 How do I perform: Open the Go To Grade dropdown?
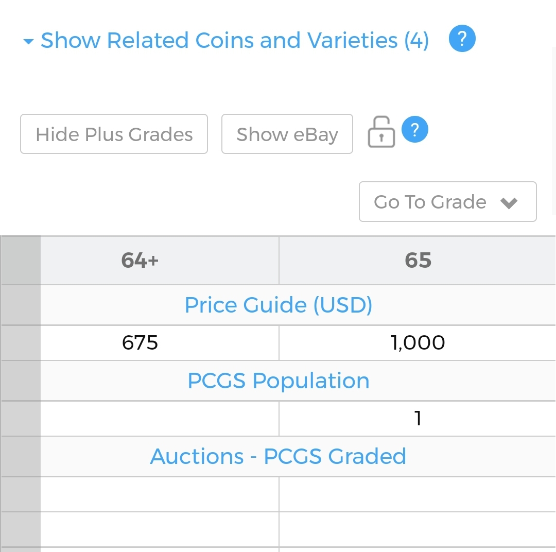(x=447, y=202)
